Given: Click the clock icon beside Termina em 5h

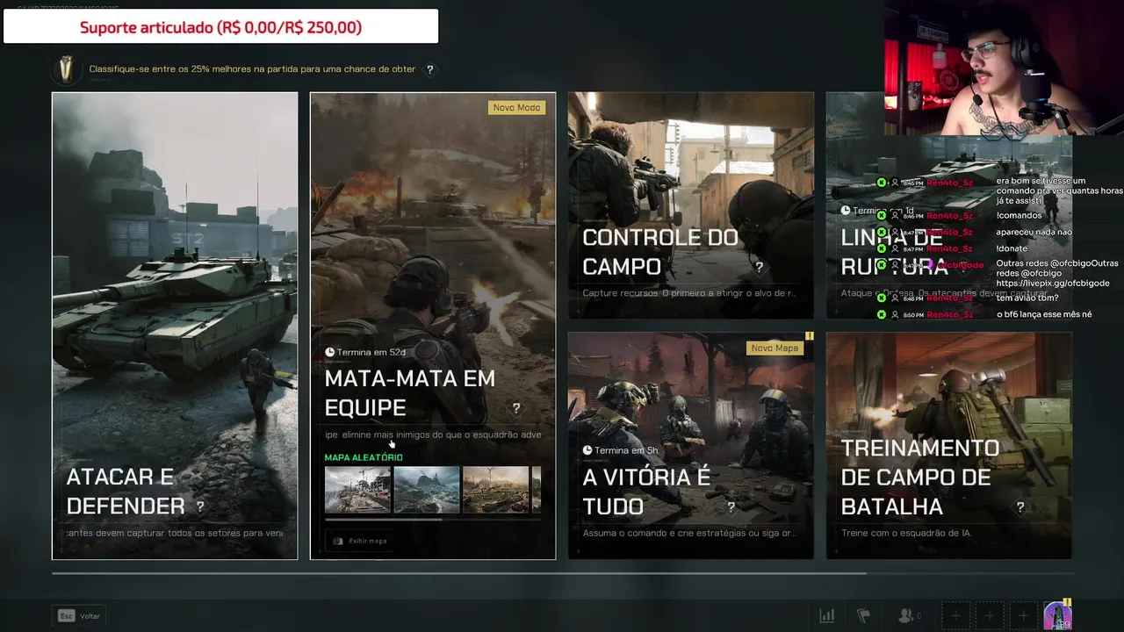Looking at the screenshot, I should (587, 450).
